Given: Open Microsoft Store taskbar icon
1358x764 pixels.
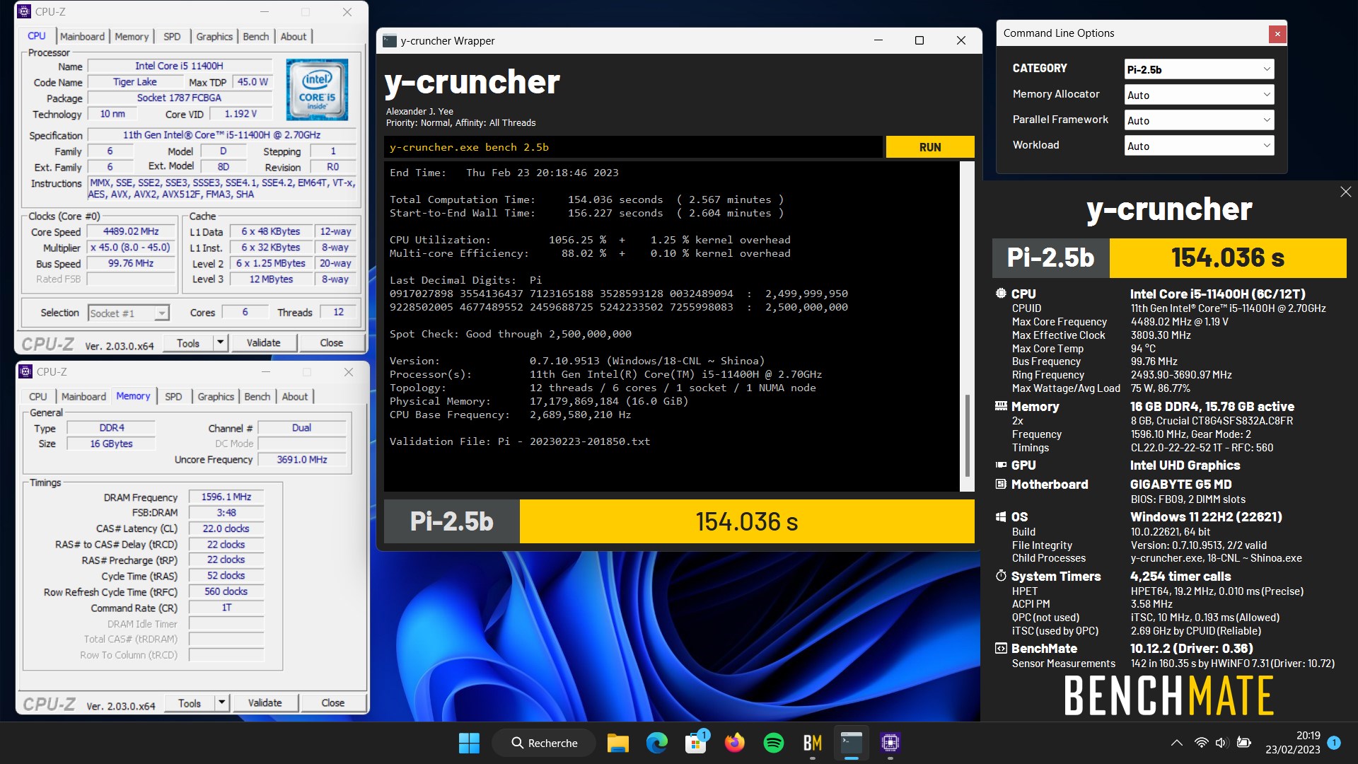Looking at the screenshot, I should [696, 743].
